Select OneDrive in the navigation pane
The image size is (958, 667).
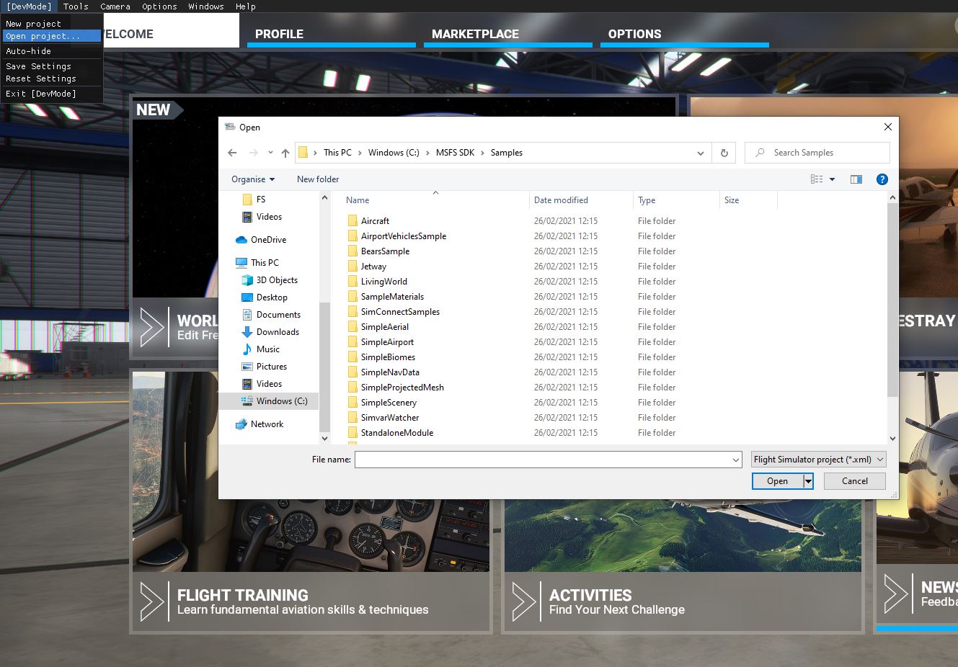click(x=268, y=240)
